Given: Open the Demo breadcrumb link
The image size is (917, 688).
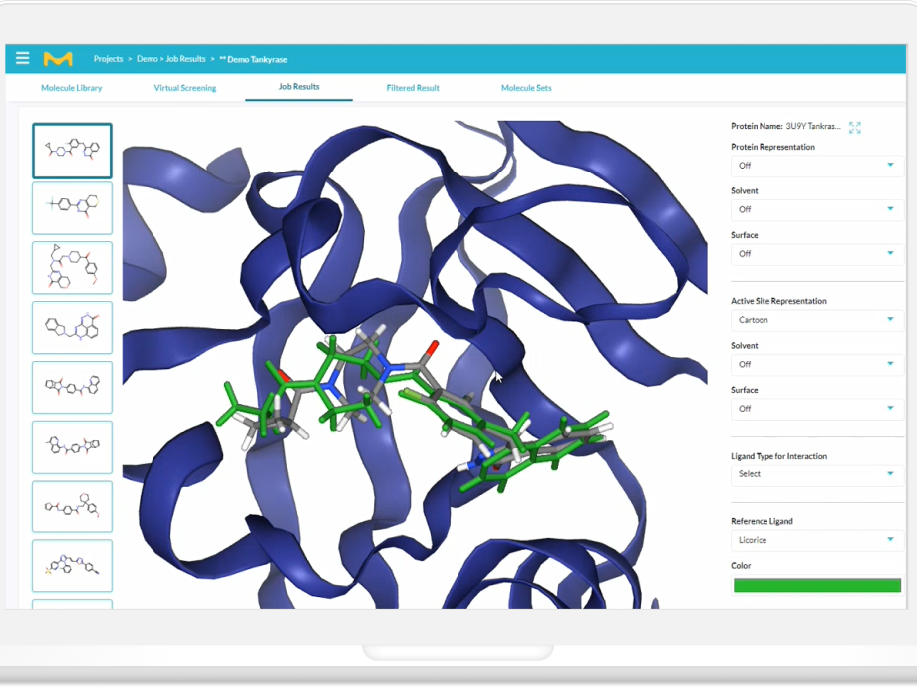Looking at the screenshot, I should (147, 59).
